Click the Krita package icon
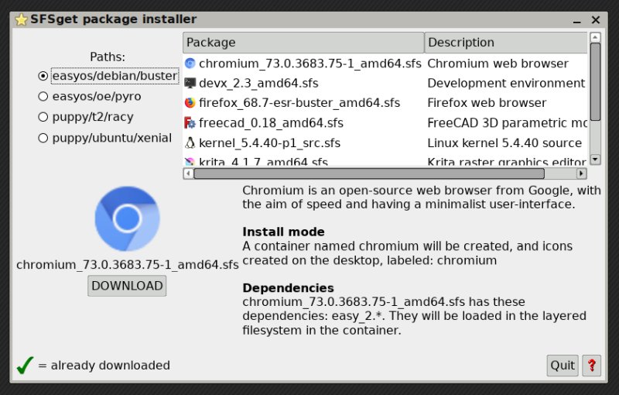Image resolution: width=619 pixels, height=395 pixels. tap(190, 162)
